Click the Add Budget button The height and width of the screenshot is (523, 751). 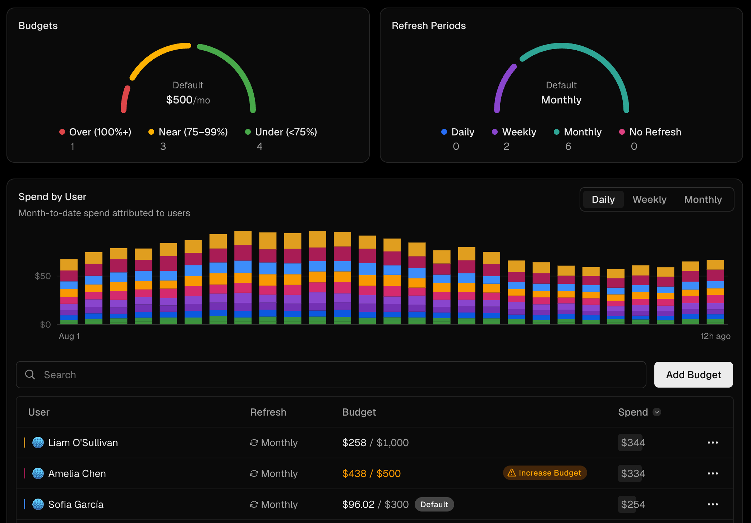[x=694, y=375]
